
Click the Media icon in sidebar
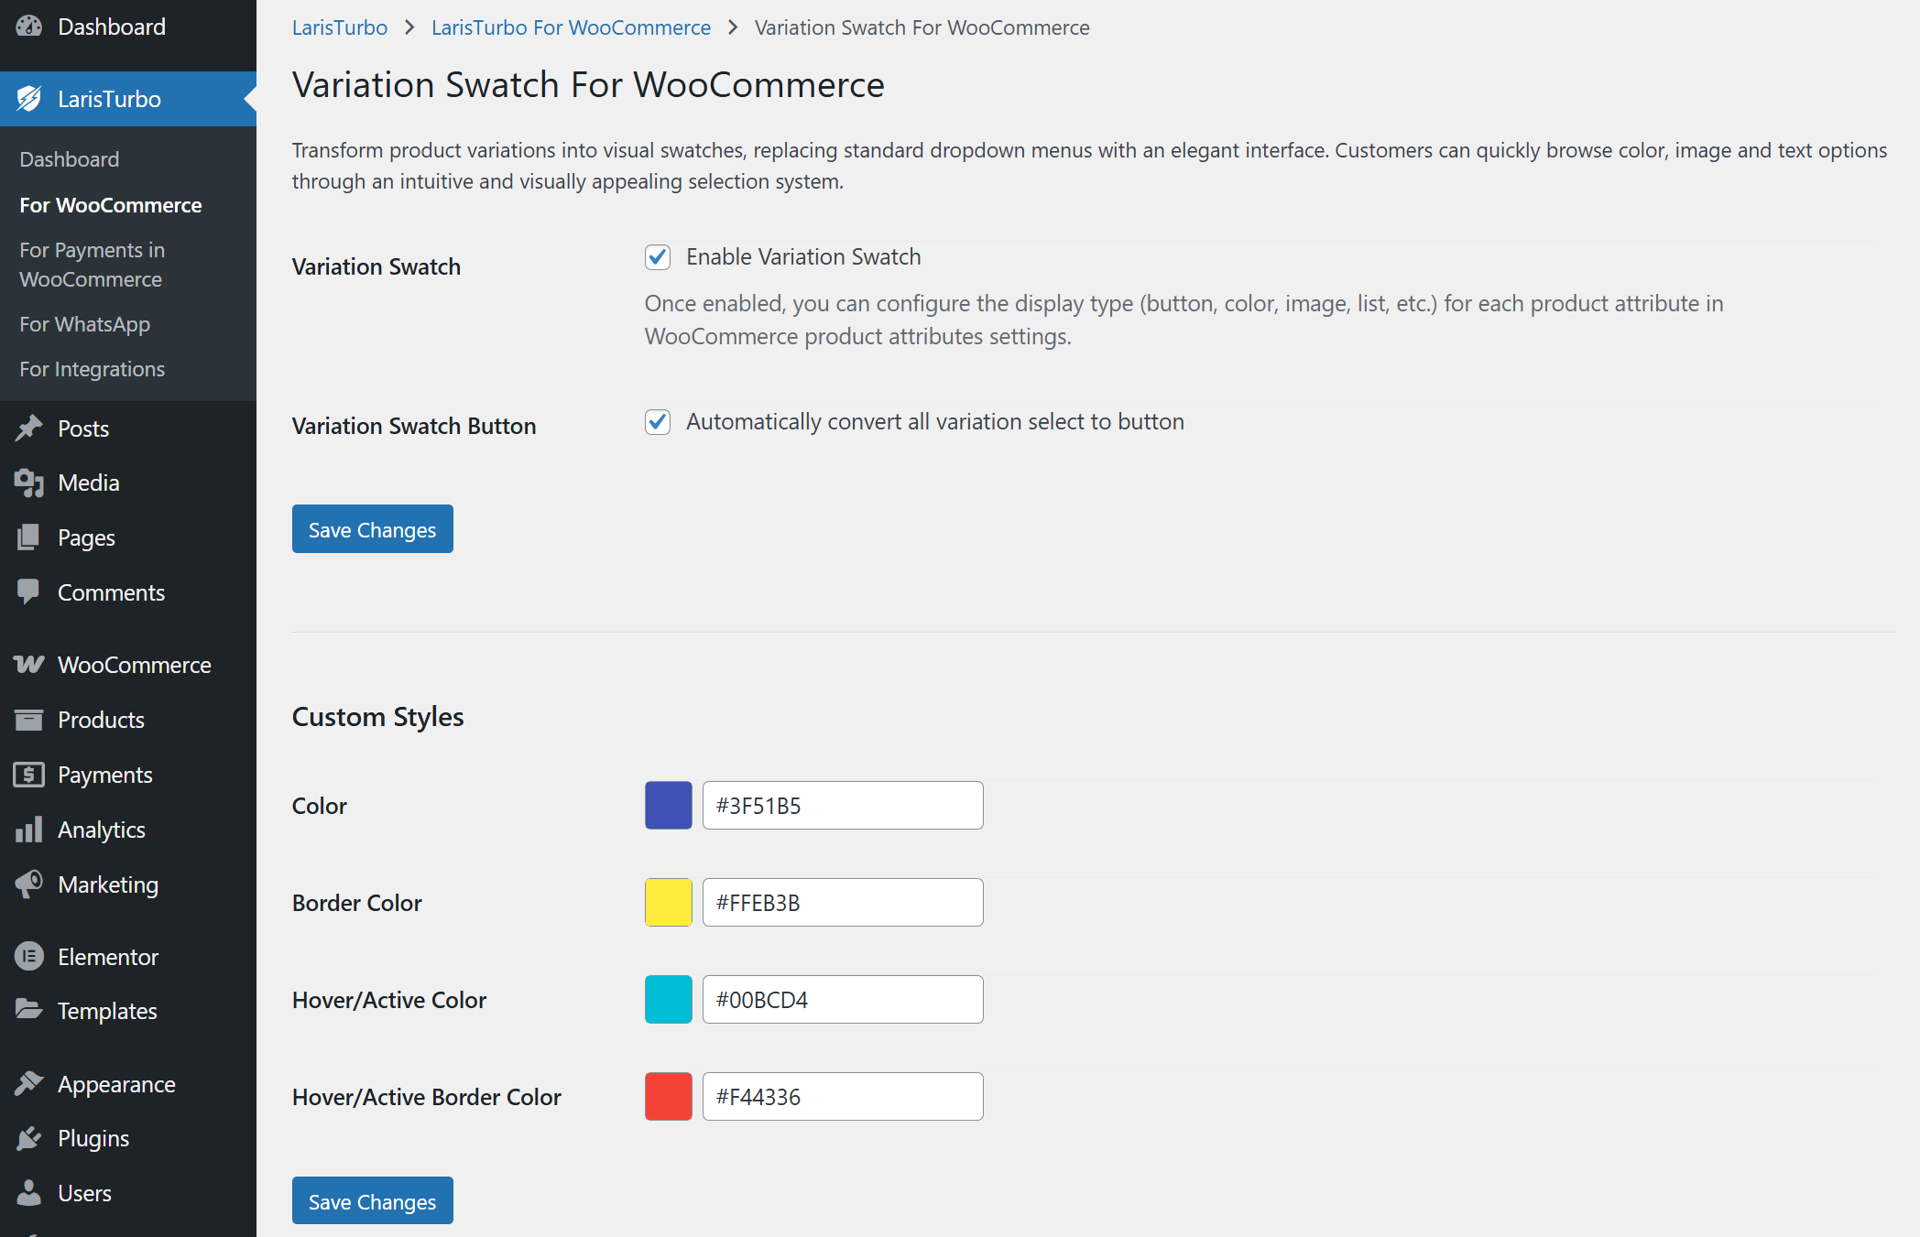pyautogui.click(x=28, y=483)
